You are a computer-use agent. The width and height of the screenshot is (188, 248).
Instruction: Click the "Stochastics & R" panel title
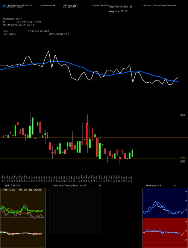(x=154, y=186)
